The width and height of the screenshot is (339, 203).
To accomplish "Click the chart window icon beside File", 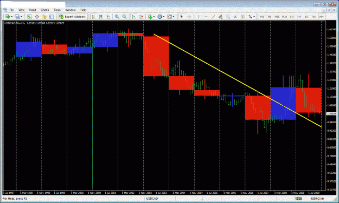I will (5, 10).
